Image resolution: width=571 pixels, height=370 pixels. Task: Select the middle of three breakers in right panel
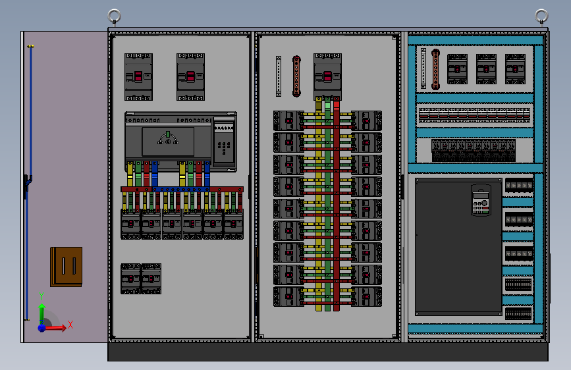[486, 69]
